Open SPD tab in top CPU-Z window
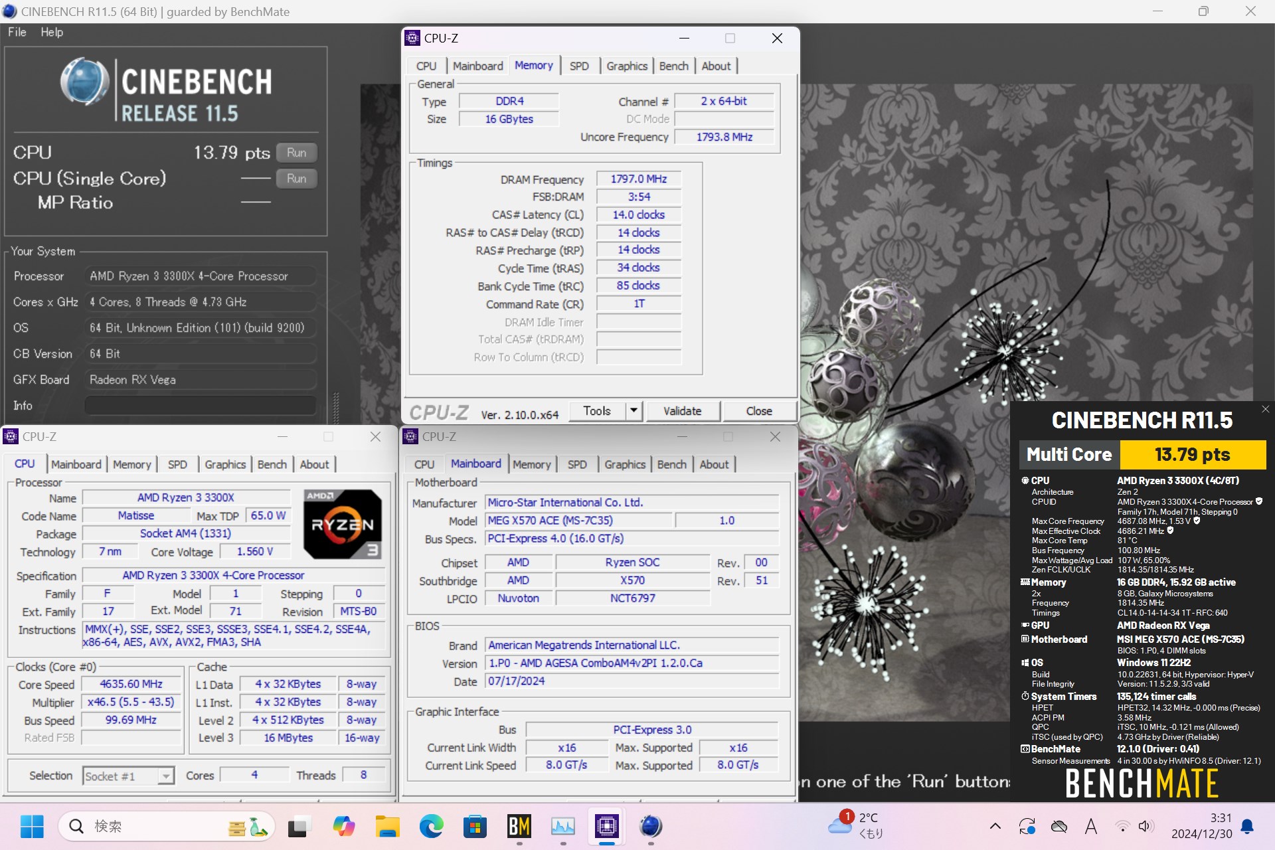This screenshot has width=1275, height=850. (x=579, y=66)
